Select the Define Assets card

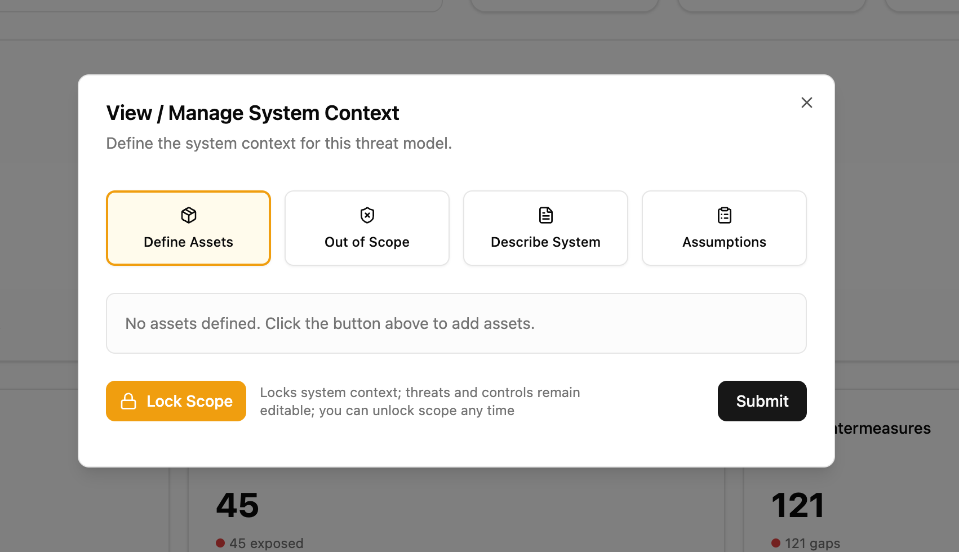pos(188,228)
